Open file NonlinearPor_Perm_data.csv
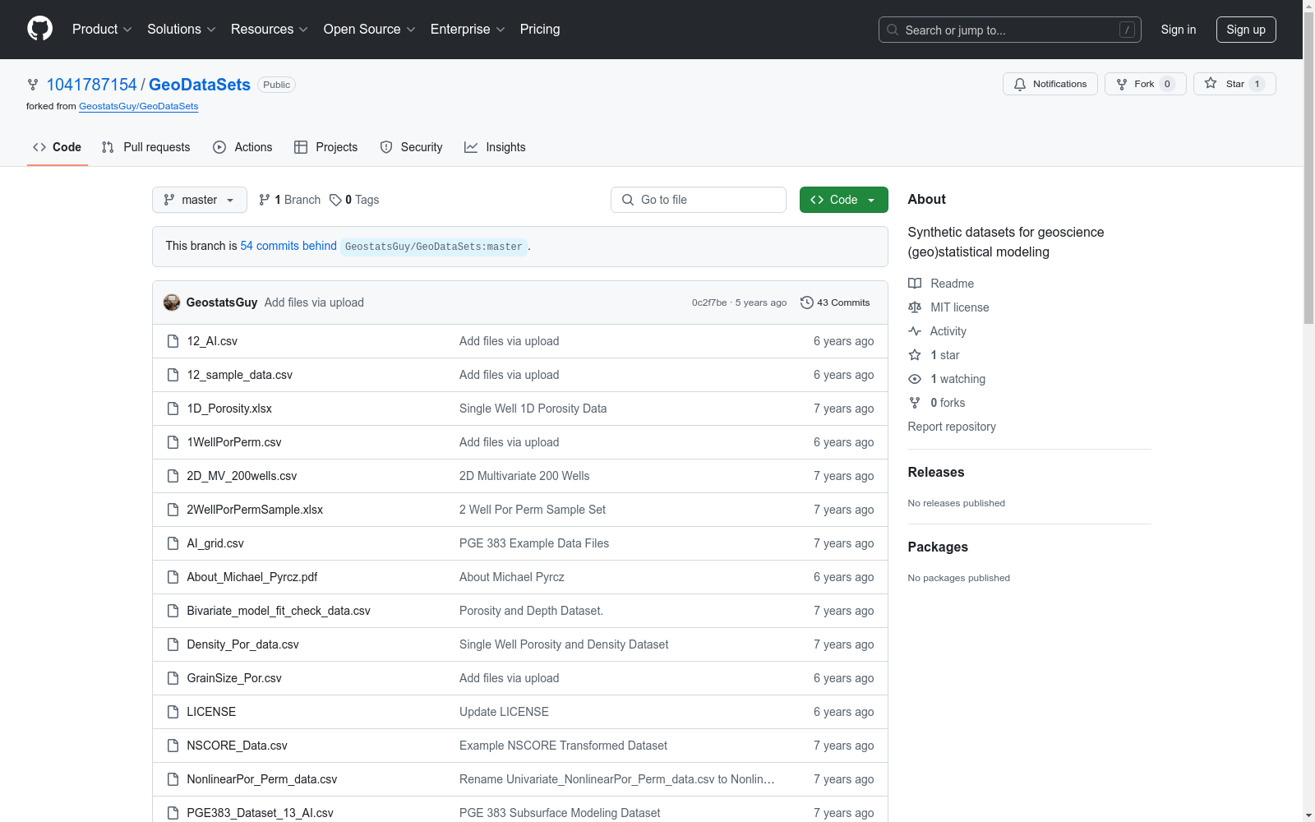Screen dimensions: 1315x822 click(x=262, y=779)
